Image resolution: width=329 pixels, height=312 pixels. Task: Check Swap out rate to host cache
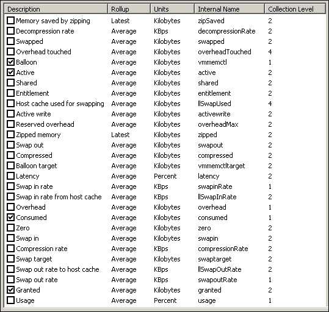(x=10, y=269)
